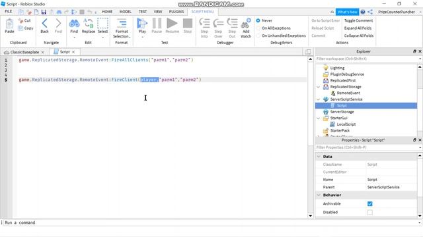
Task: Select LocalScript under StarterGui
Action: coord(346,124)
